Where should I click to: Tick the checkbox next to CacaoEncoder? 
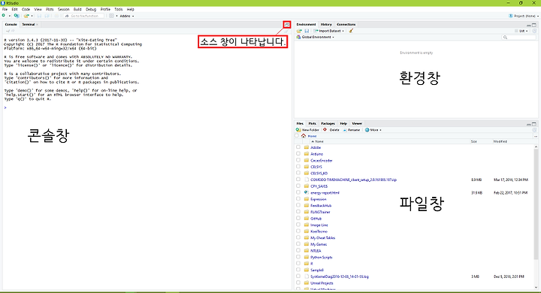coord(298,160)
